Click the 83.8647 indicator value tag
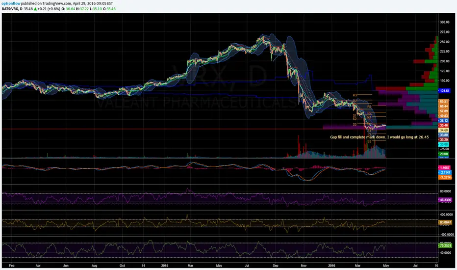Image resolution: width=457 pixels, height=270 pixels. click(445, 222)
